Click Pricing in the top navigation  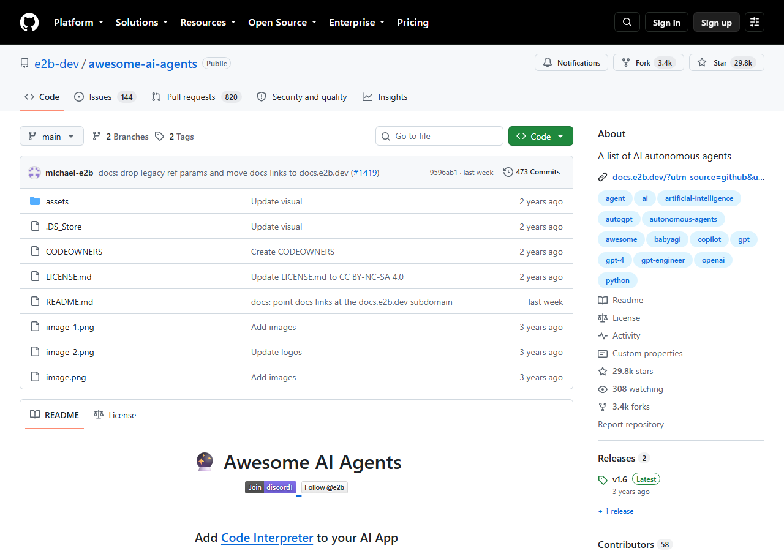[x=413, y=22]
